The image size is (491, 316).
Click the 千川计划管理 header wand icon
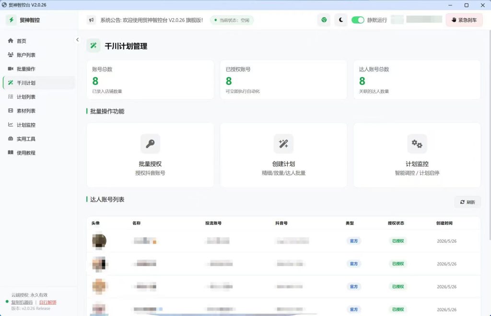click(x=94, y=46)
